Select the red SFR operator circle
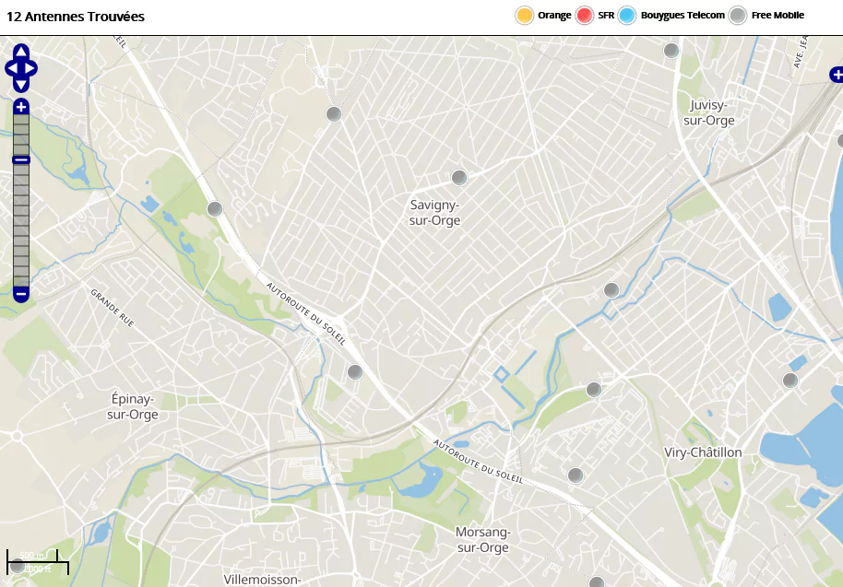 pyautogui.click(x=585, y=16)
